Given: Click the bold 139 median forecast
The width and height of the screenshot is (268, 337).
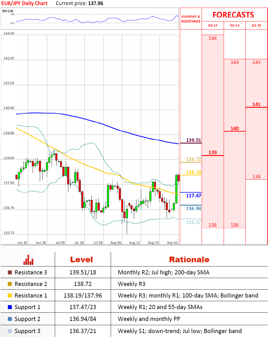Looking at the screenshot, I should coord(213,153).
